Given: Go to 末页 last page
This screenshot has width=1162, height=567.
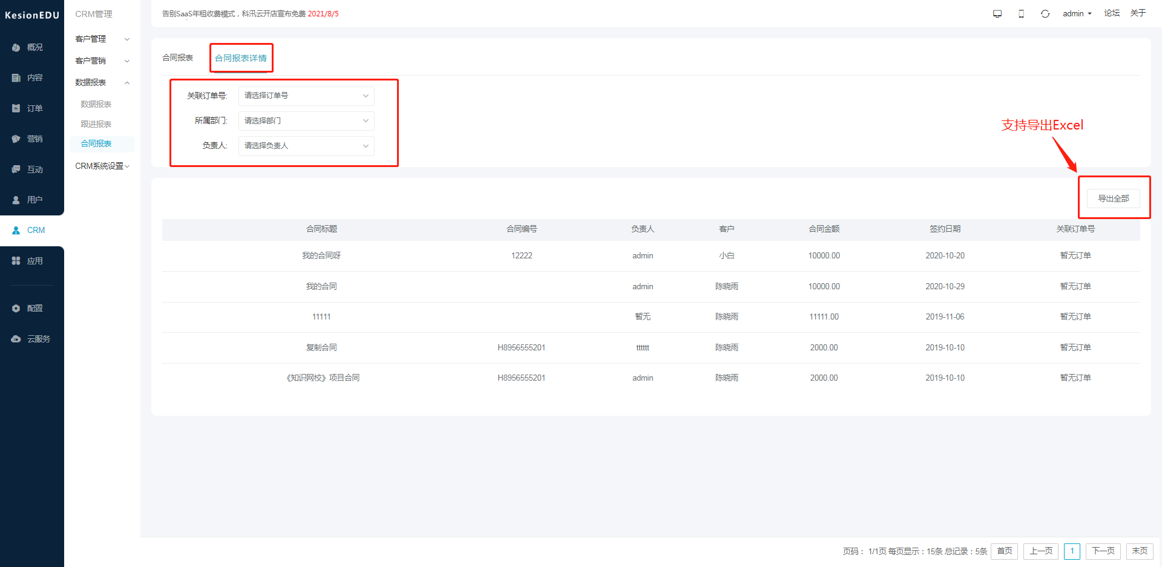Looking at the screenshot, I should (x=1140, y=551).
